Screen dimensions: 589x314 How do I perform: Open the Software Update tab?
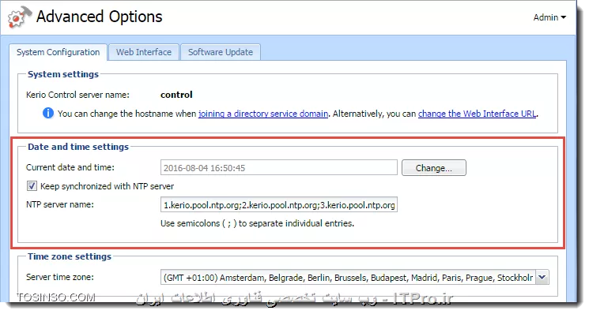221,52
